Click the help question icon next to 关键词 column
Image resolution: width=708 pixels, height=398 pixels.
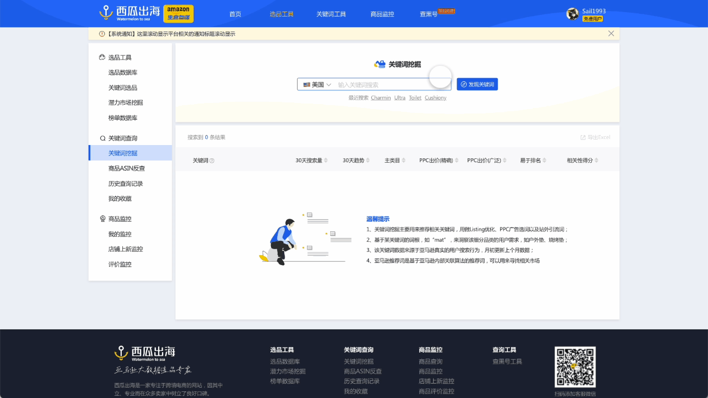point(212,161)
